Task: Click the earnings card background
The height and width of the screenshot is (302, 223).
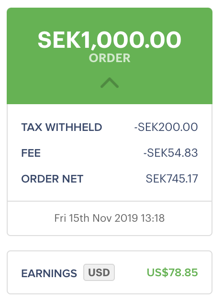Action: pyautogui.click(x=110, y=272)
